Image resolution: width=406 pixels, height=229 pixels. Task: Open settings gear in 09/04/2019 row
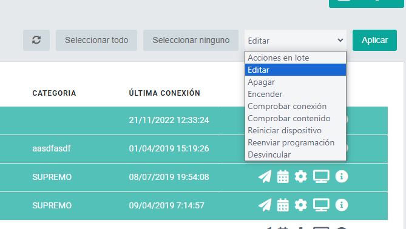[x=300, y=205]
